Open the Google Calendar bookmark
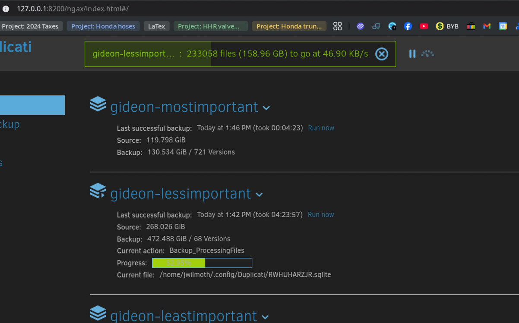519x323 pixels. click(x=503, y=26)
